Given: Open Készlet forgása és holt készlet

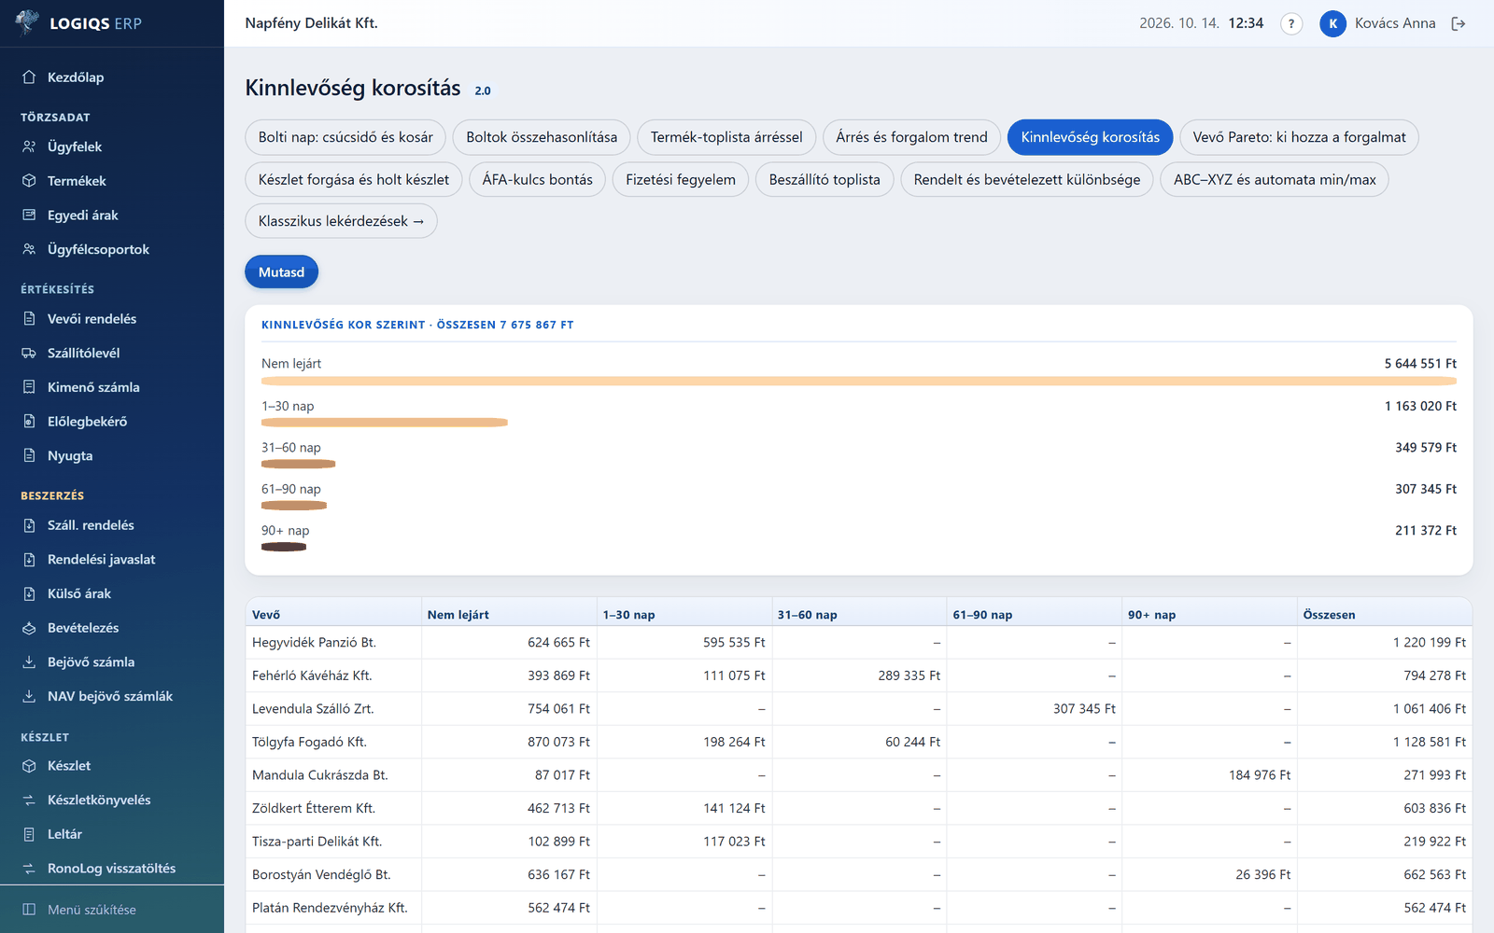Looking at the screenshot, I should click(x=354, y=179).
